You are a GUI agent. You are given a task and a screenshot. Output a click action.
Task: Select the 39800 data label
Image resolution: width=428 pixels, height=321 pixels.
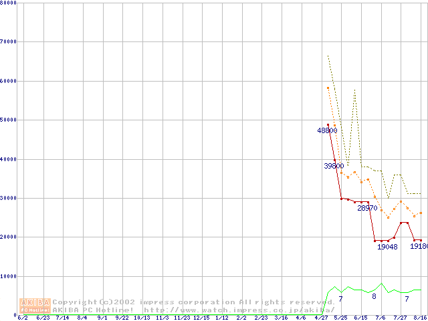334,166
